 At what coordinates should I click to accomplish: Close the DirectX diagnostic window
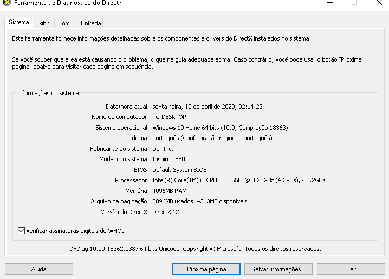point(379,3)
